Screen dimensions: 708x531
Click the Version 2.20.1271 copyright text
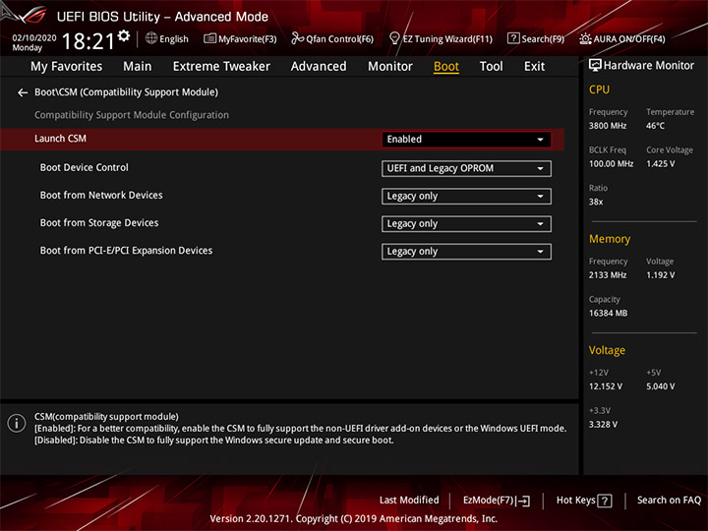coord(354,519)
